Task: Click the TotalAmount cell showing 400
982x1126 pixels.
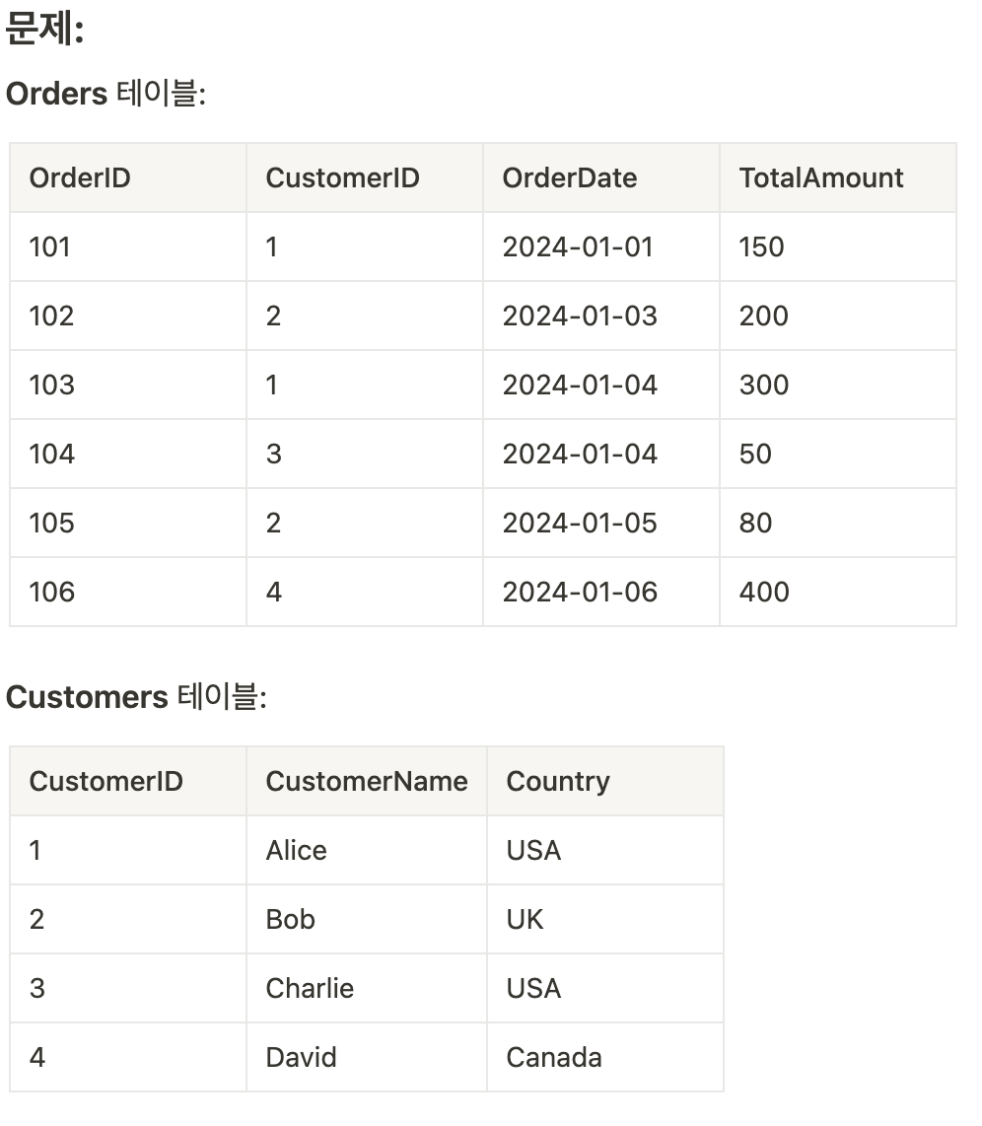Action: click(x=764, y=592)
